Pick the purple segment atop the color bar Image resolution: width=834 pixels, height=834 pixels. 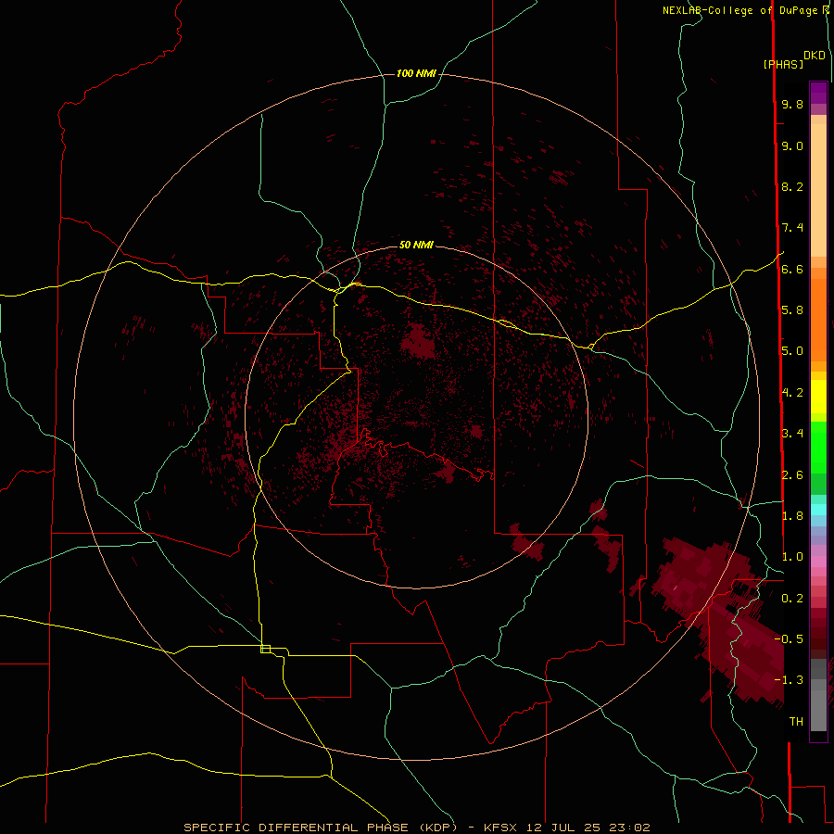pos(818,93)
